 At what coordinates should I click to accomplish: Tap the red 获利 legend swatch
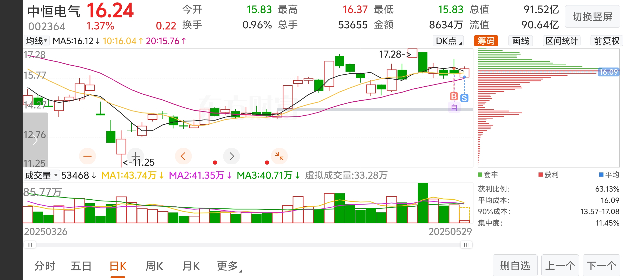click(541, 174)
